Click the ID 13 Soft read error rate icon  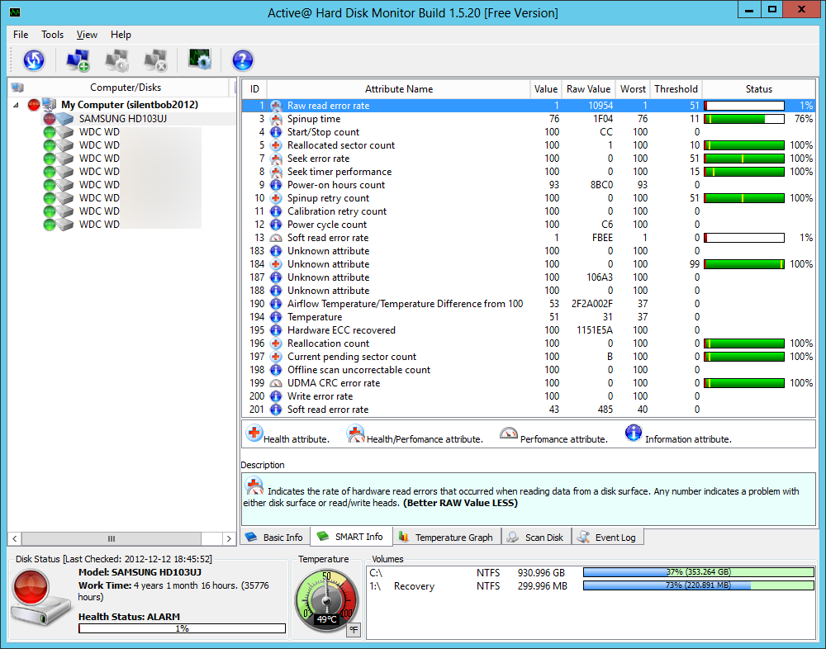(x=276, y=238)
